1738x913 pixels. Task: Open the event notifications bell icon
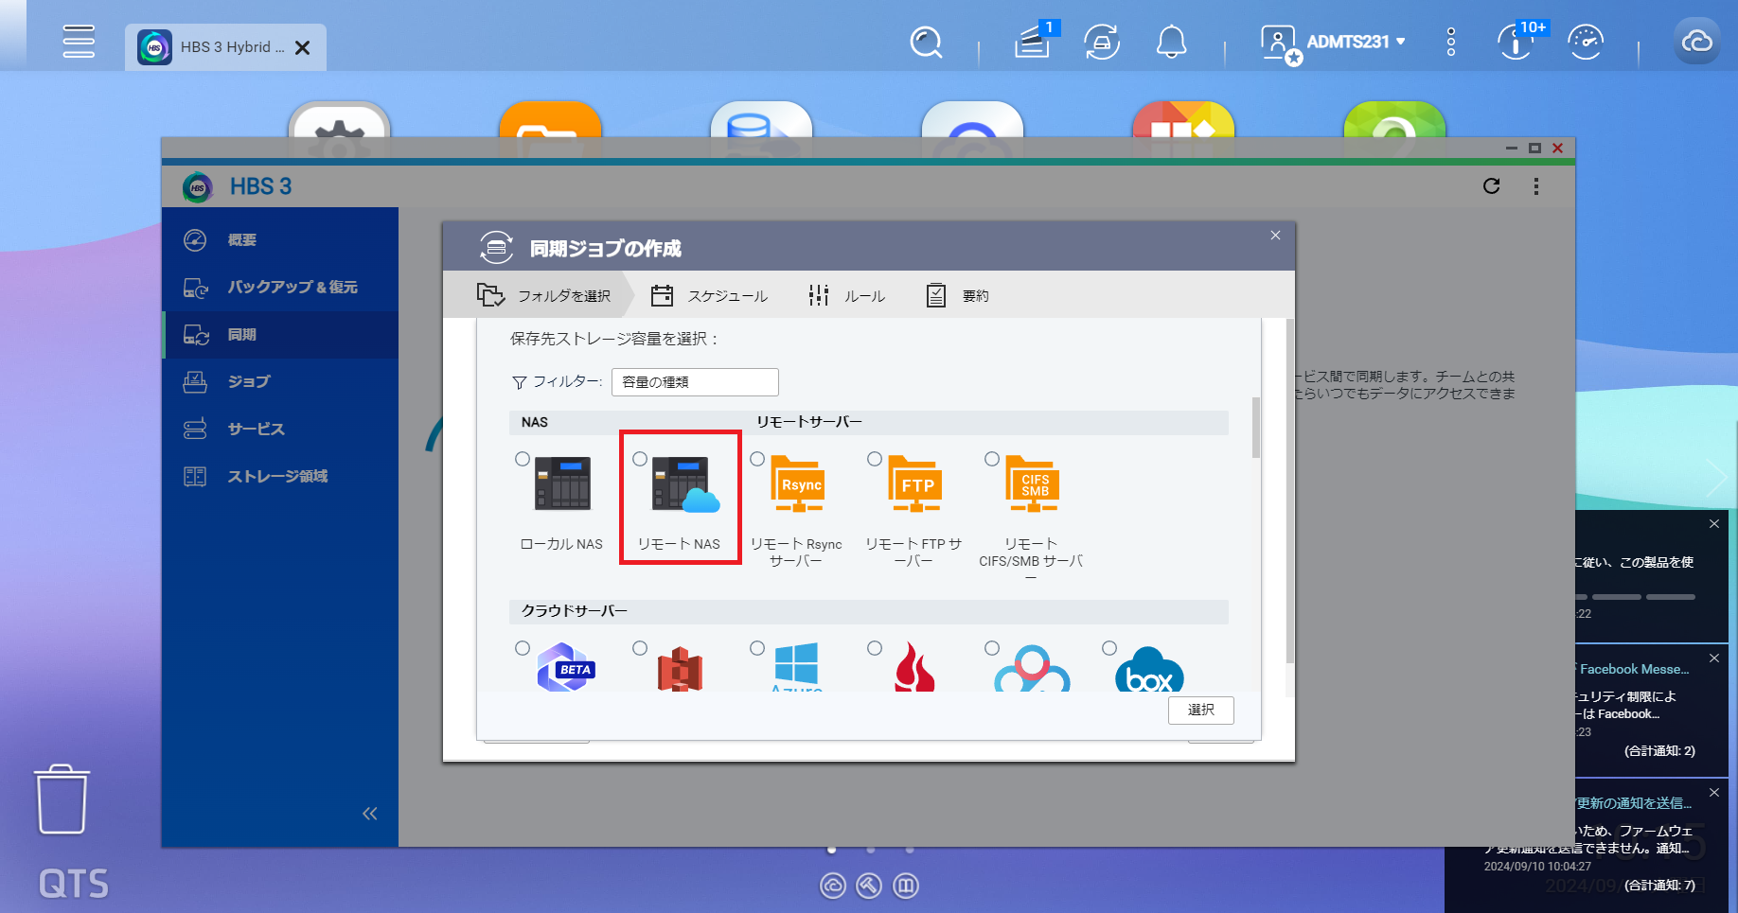coord(1172,43)
